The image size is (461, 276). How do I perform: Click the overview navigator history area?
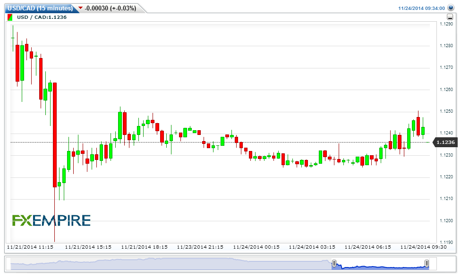point(171,264)
